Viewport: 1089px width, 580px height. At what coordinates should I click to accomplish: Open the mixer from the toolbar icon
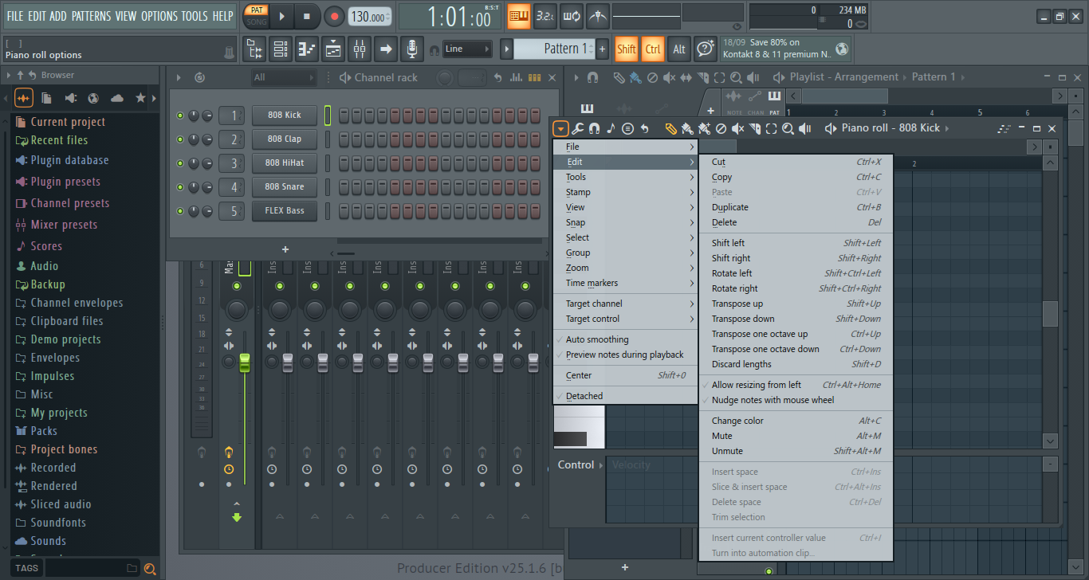[x=360, y=49]
